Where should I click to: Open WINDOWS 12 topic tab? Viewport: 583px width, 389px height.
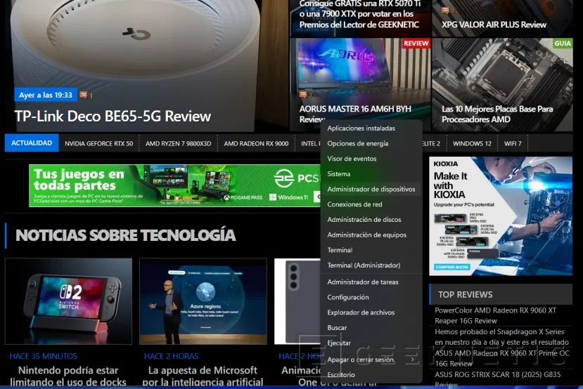(472, 143)
